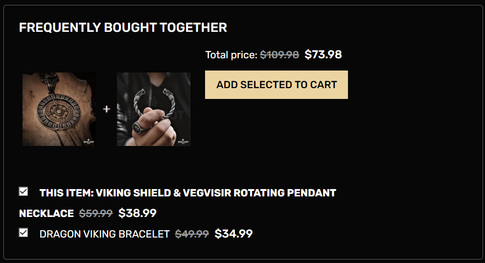Click the $34.99 bracelet sale price

click(x=233, y=234)
